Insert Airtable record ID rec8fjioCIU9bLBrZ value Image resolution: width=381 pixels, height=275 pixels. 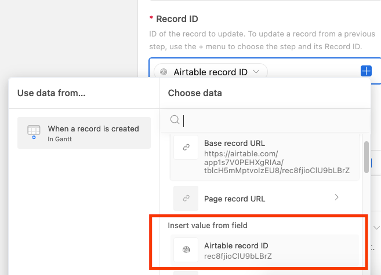(x=264, y=250)
